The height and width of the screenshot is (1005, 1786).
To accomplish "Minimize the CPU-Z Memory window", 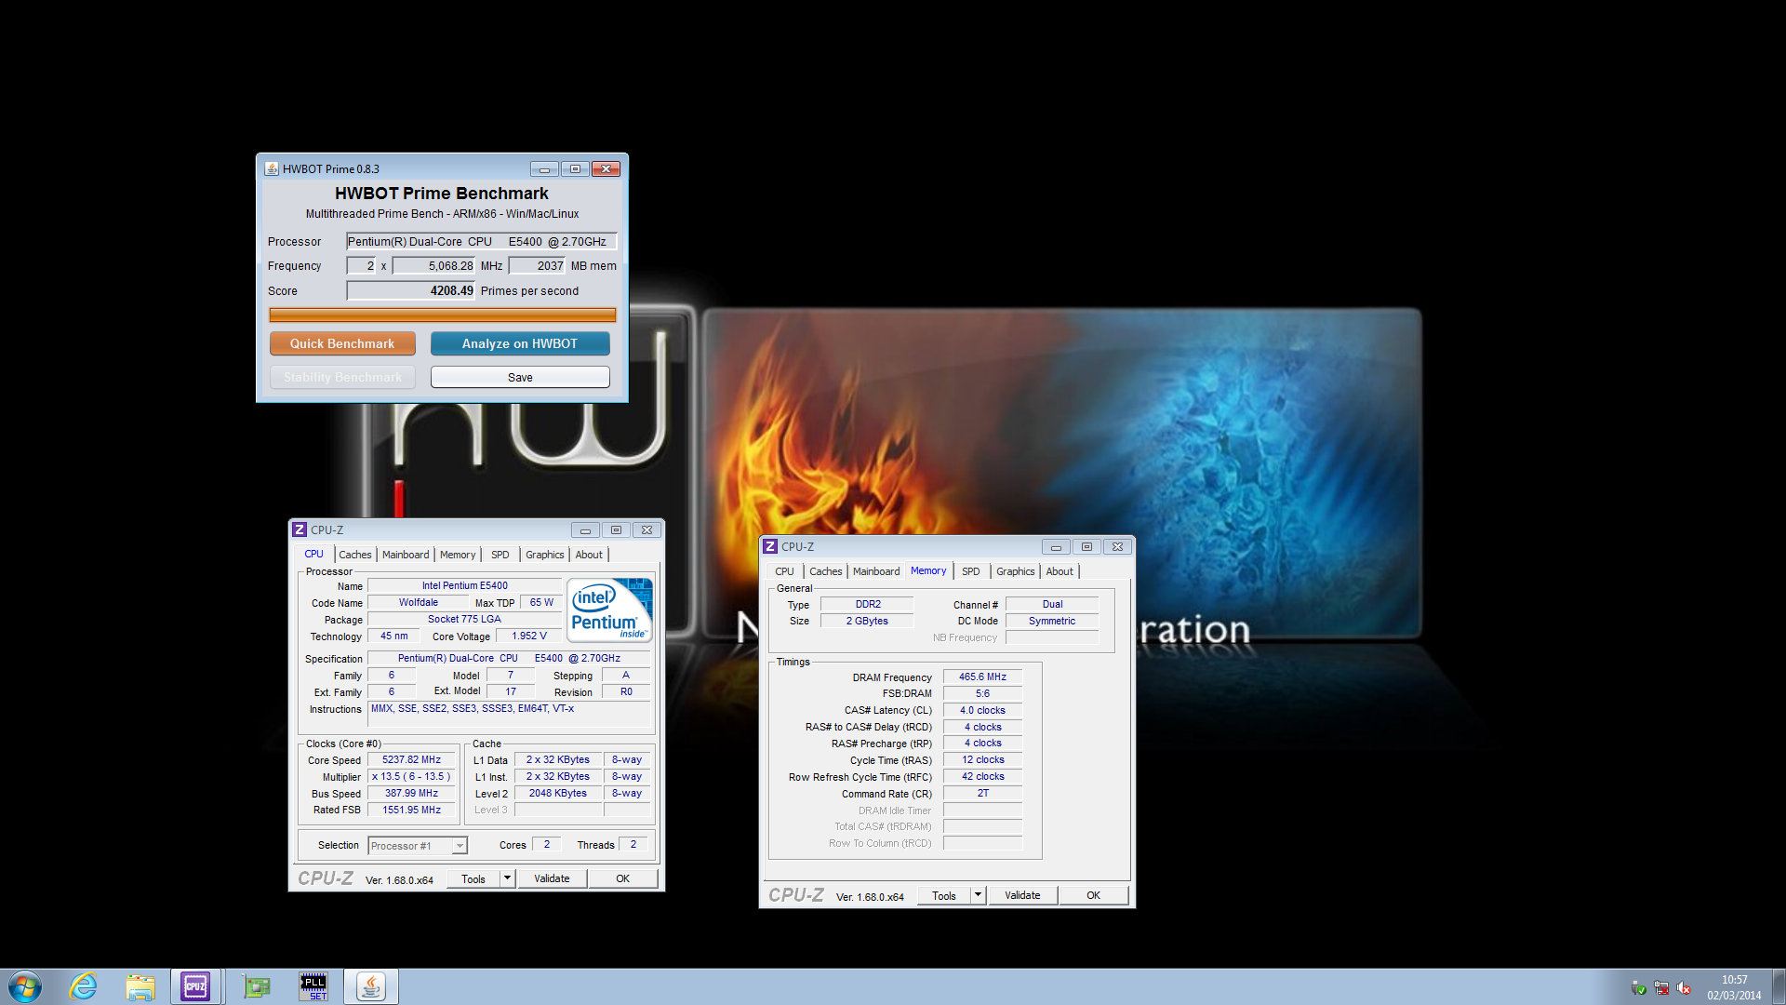I will point(1056,547).
